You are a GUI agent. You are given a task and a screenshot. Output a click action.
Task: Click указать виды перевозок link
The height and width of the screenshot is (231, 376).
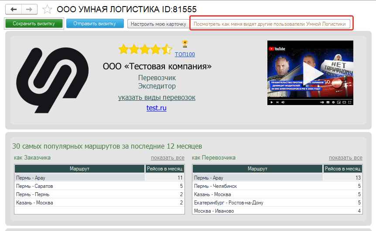pos(157,98)
